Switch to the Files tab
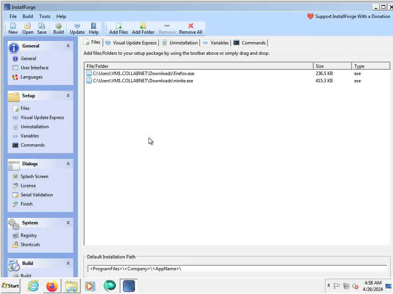 pos(93,42)
